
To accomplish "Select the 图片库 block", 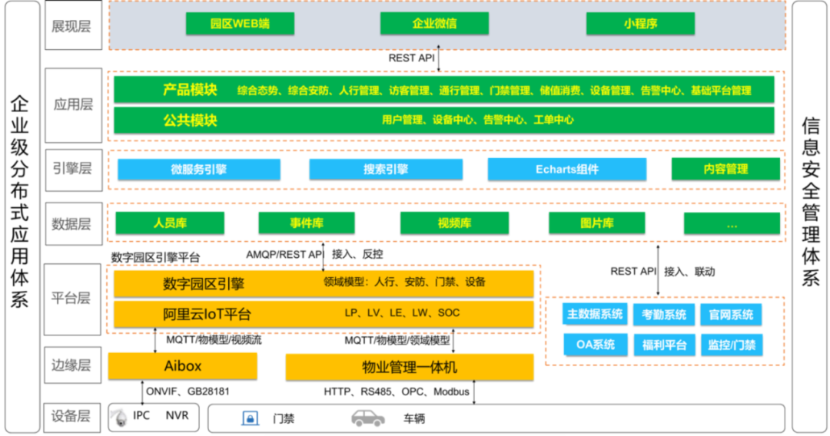I will [596, 223].
